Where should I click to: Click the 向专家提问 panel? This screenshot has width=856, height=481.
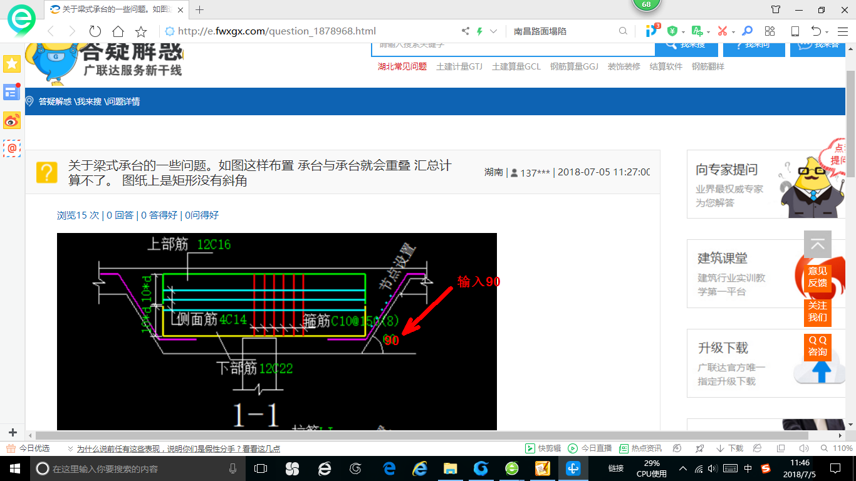tap(766, 184)
